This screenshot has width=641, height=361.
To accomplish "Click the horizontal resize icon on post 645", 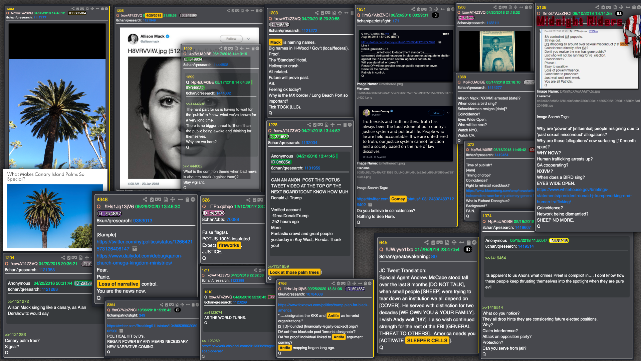I will [462, 242].
